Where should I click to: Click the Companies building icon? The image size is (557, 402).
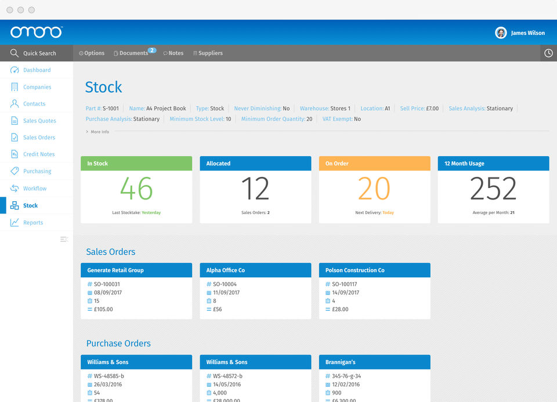(x=15, y=87)
